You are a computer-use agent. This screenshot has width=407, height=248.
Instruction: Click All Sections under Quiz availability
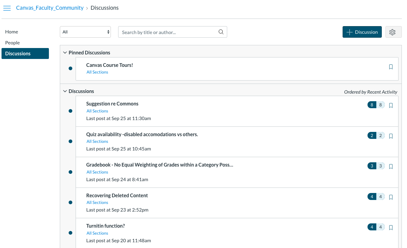(97, 141)
